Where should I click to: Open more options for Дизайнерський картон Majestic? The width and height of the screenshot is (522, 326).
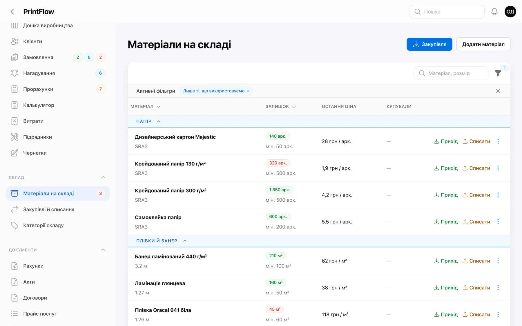coord(498,141)
